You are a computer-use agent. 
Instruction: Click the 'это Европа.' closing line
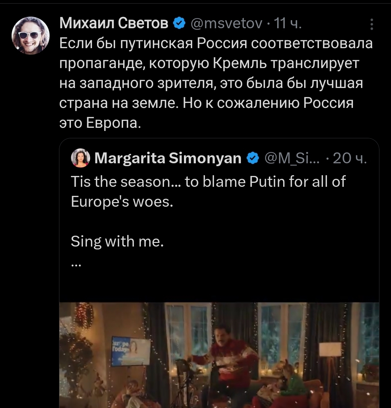click(99, 123)
